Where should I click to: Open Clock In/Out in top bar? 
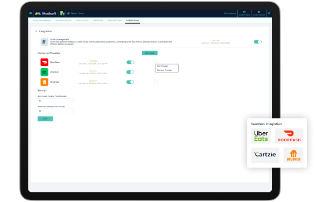pyautogui.click(x=258, y=13)
